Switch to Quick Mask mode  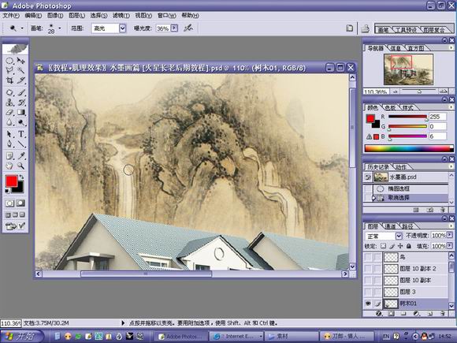click(20, 203)
